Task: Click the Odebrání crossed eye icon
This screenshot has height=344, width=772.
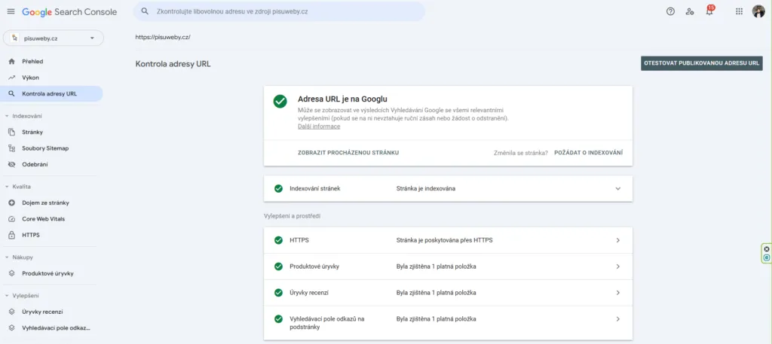Action: [12, 165]
